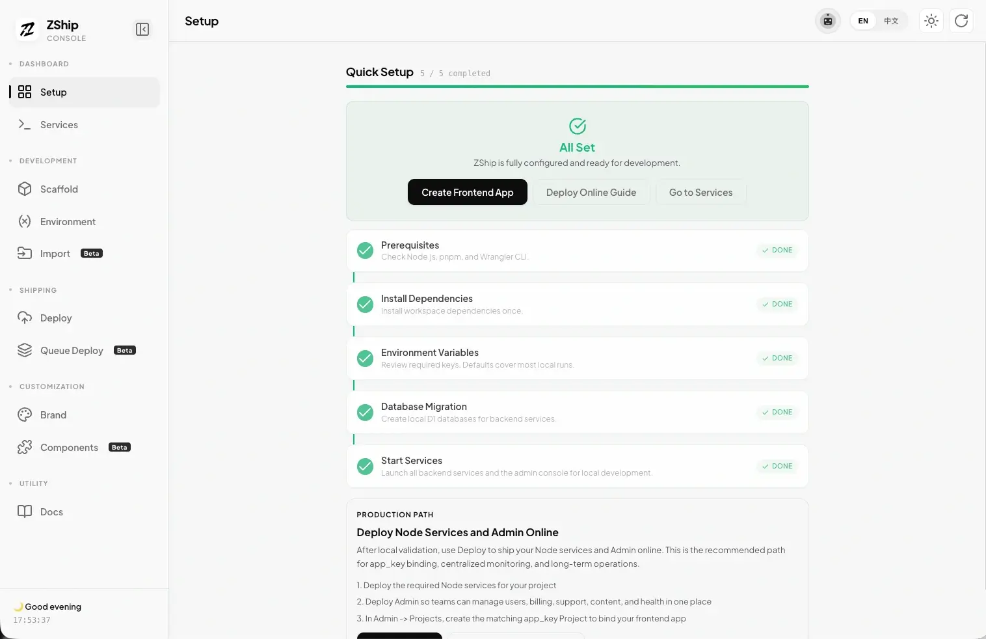Click 'Deploy Node Services and Admin Online' heading
The image size is (986, 639).
coord(457,532)
